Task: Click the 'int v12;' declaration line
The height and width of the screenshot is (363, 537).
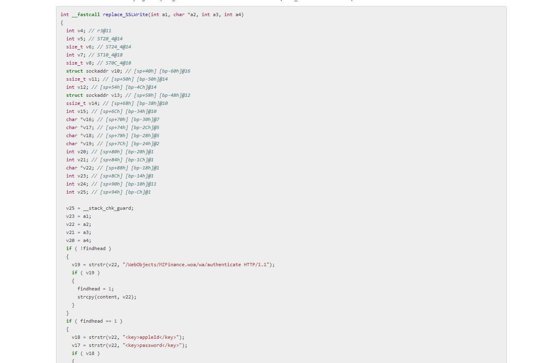Action: click(111, 87)
